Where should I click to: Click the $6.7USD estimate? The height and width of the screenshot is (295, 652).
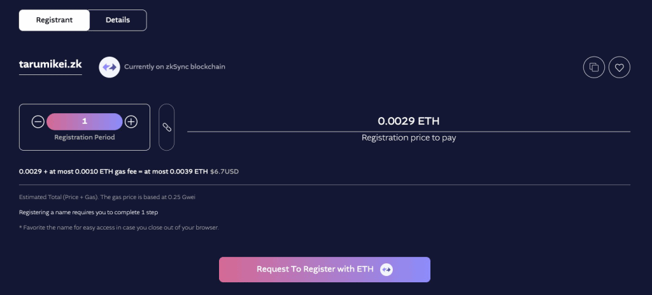coord(225,171)
